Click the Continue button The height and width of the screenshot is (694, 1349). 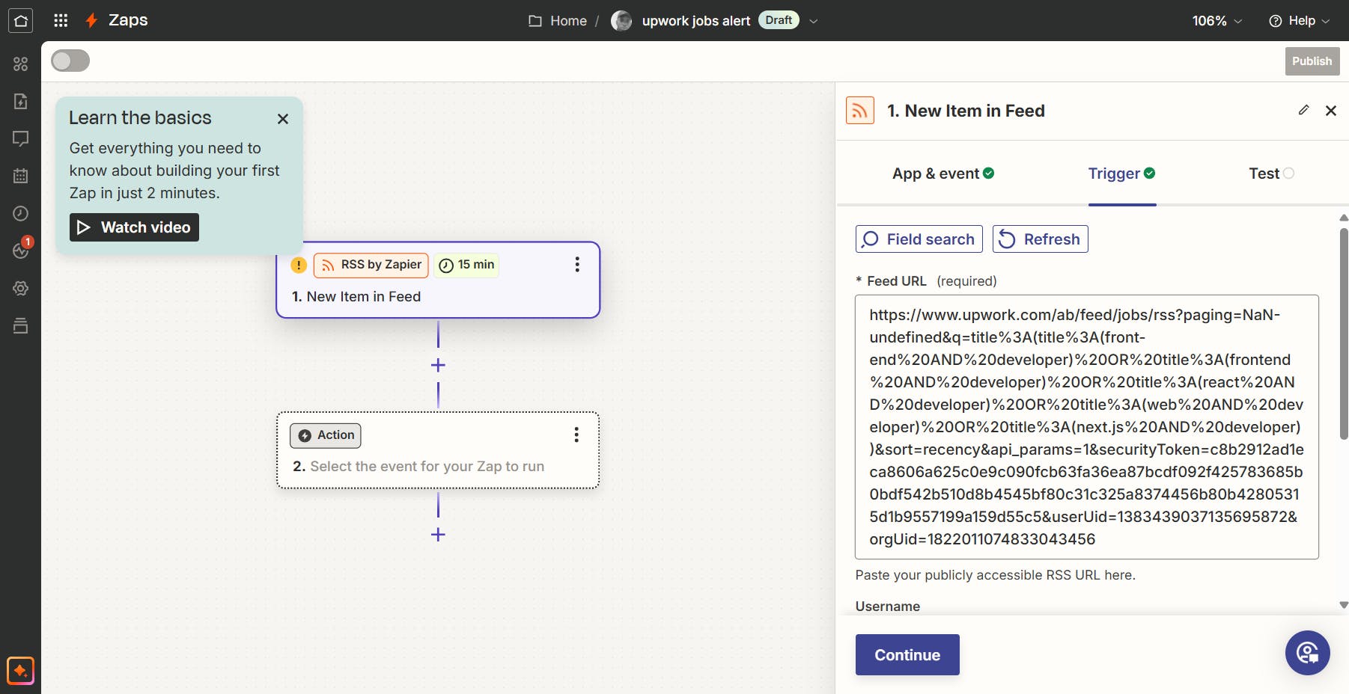click(x=907, y=655)
